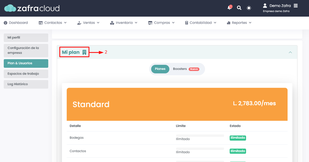The image size is (309, 162).
Task: Open Log Histórico
Action: (26, 84)
